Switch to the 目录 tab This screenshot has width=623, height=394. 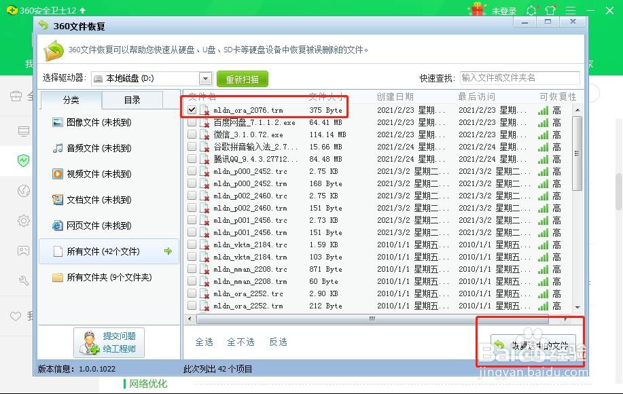(x=132, y=100)
